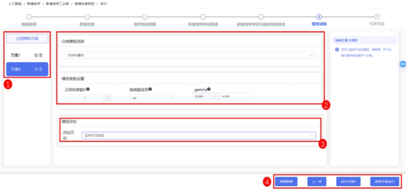Click the info icon in the hint panel
The width and height of the screenshot is (406, 191).
click(337, 50)
